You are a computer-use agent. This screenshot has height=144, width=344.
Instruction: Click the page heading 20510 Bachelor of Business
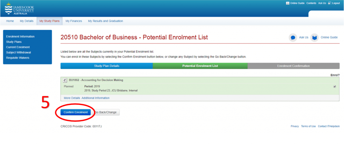click(134, 37)
